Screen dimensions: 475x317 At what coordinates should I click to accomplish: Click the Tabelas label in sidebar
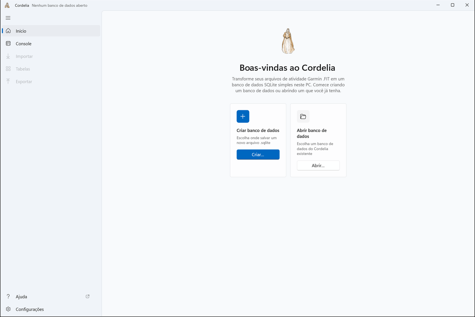click(23, 69)
